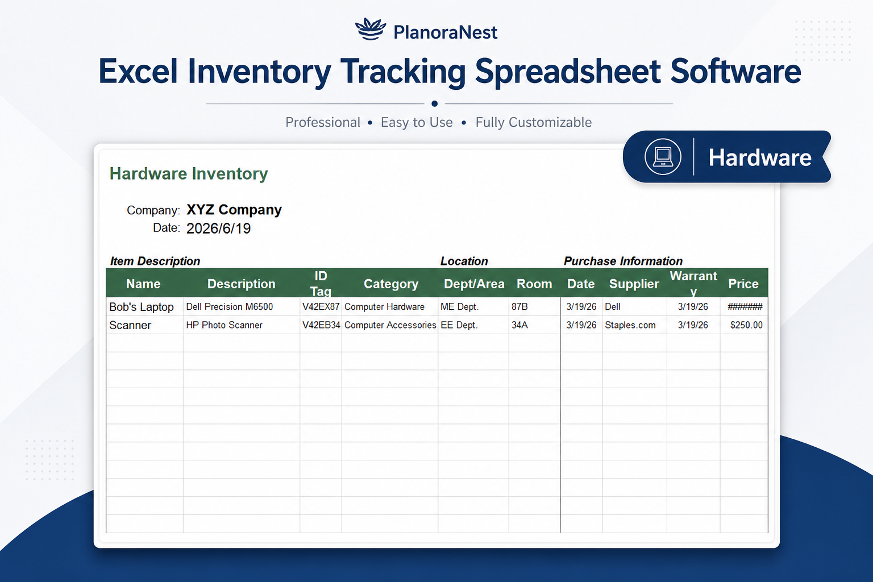Click the Company: field label
The height and width of the screenshot is (582, 873).
153,210
